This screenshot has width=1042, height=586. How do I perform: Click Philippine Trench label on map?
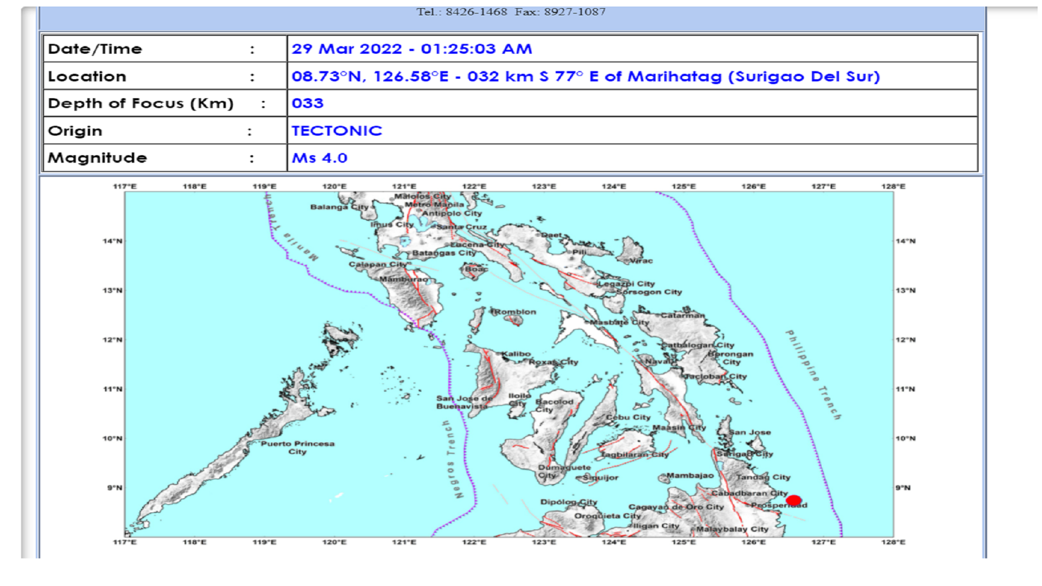813,374
